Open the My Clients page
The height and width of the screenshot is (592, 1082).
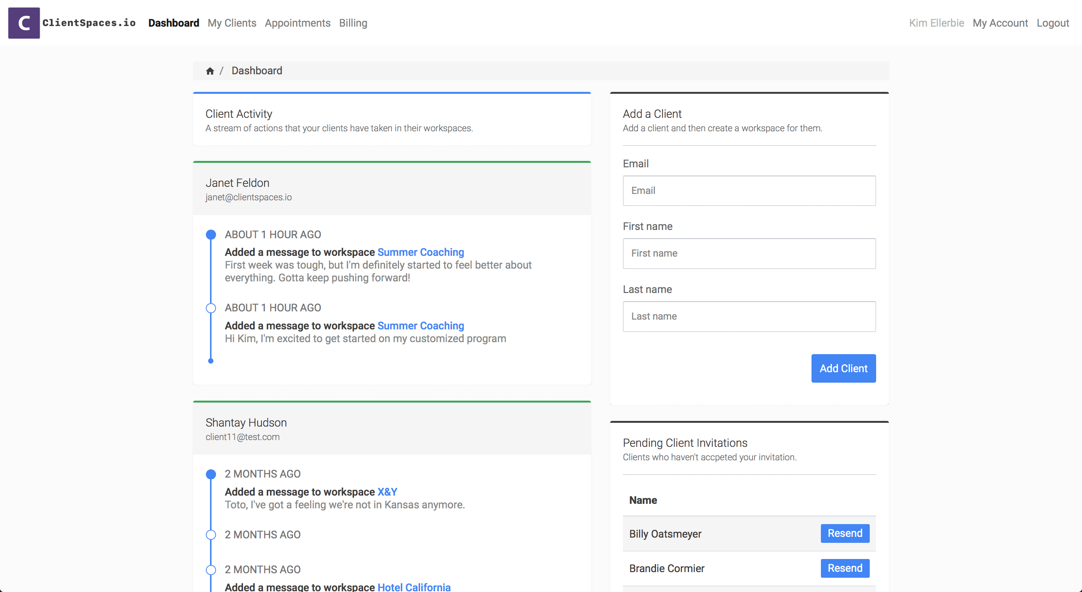tap(231, 23)
